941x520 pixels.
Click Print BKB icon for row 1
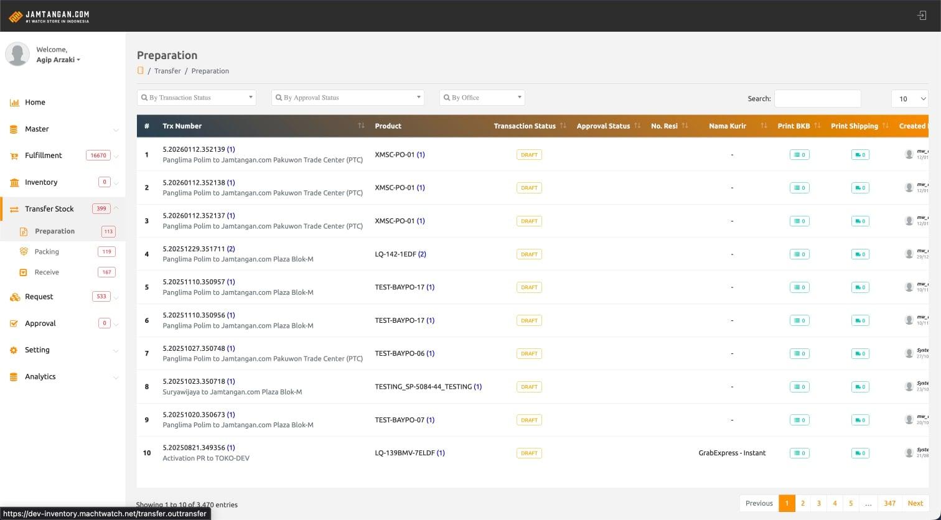pos(799,155)
